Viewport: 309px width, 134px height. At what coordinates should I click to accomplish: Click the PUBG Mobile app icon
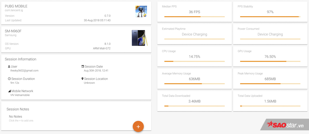(x=141, y=12)
